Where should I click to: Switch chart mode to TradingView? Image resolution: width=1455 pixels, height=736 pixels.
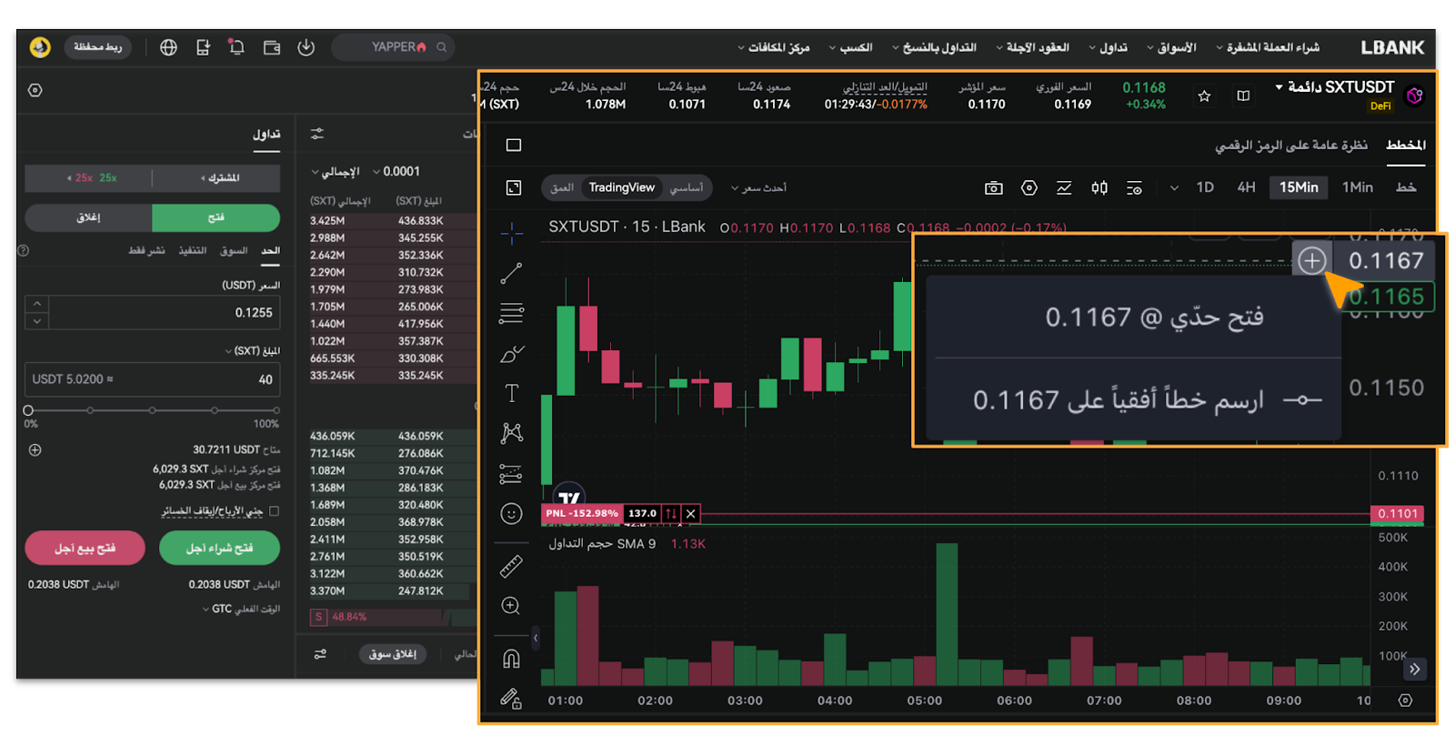(621, 187)
